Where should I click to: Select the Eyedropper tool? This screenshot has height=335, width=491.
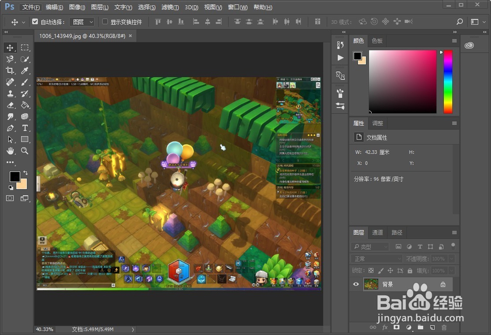coord(25,71)
